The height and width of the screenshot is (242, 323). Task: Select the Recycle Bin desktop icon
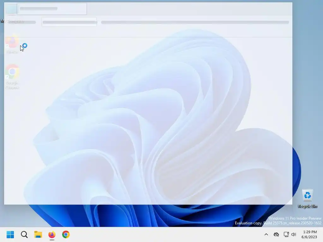(x=307, y=199)
